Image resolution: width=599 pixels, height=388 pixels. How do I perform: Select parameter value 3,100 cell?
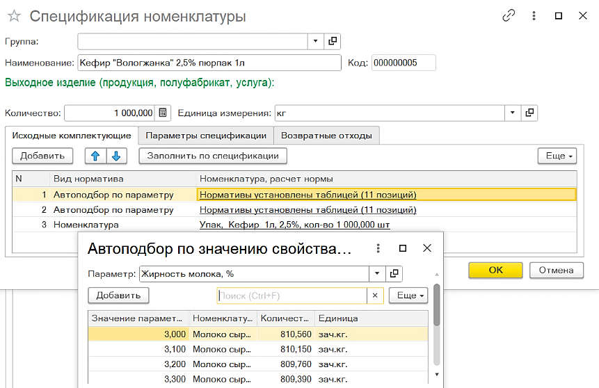pos(138,349)
